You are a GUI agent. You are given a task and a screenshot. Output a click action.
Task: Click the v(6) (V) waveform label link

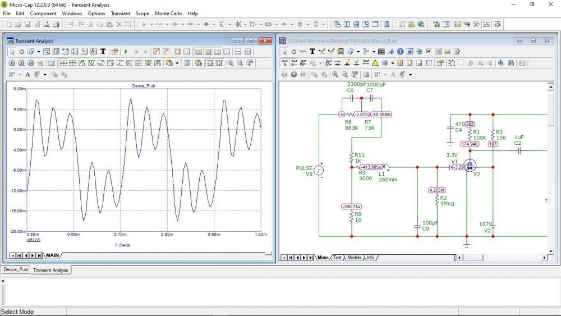pyautogui.click(x=34, y=239)
